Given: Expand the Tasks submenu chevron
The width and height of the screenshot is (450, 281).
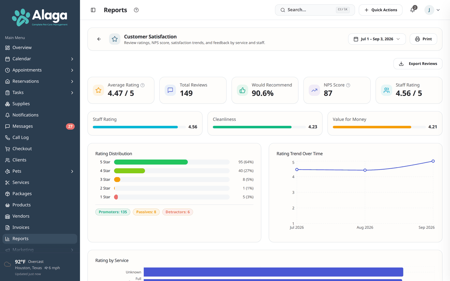Looking at the screenshot, I should [72, 93].
